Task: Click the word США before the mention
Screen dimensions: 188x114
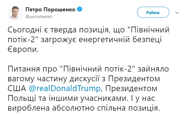Action: pyautogui.click(x=17, y=89)
